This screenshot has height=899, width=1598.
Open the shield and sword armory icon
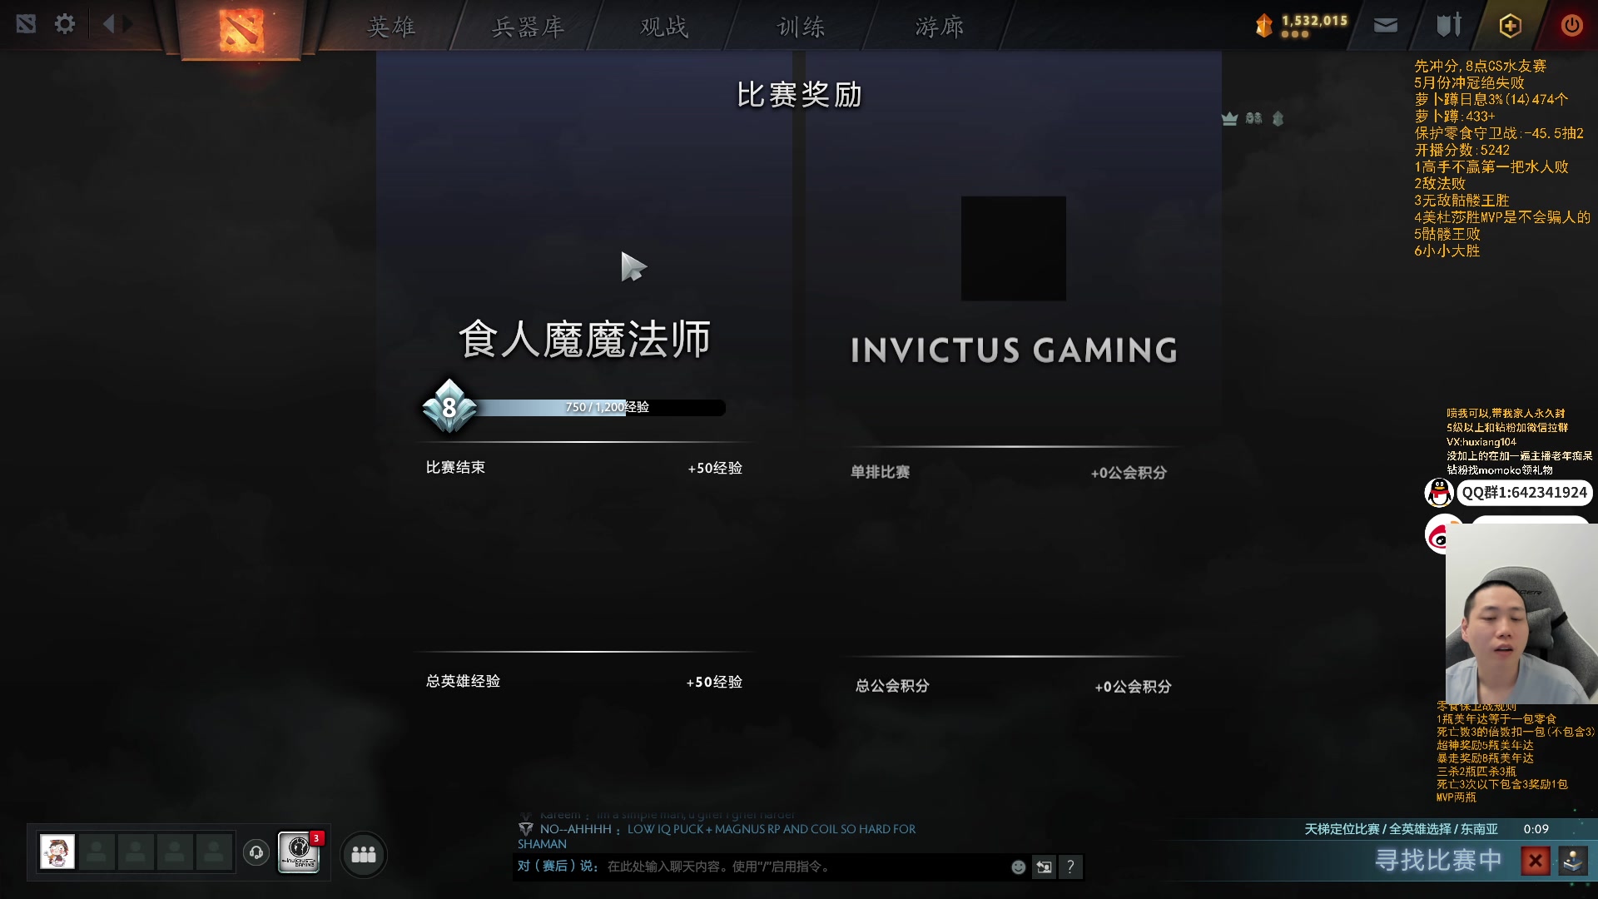1449,25
